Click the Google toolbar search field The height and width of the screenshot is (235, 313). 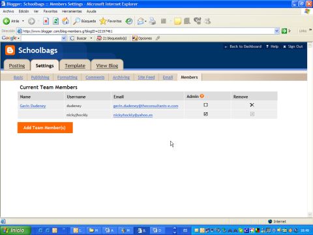pos(41,39)
